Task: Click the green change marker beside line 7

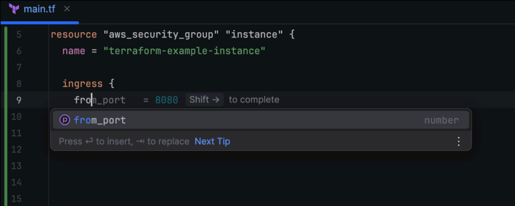Action: (x=6, y=67)
